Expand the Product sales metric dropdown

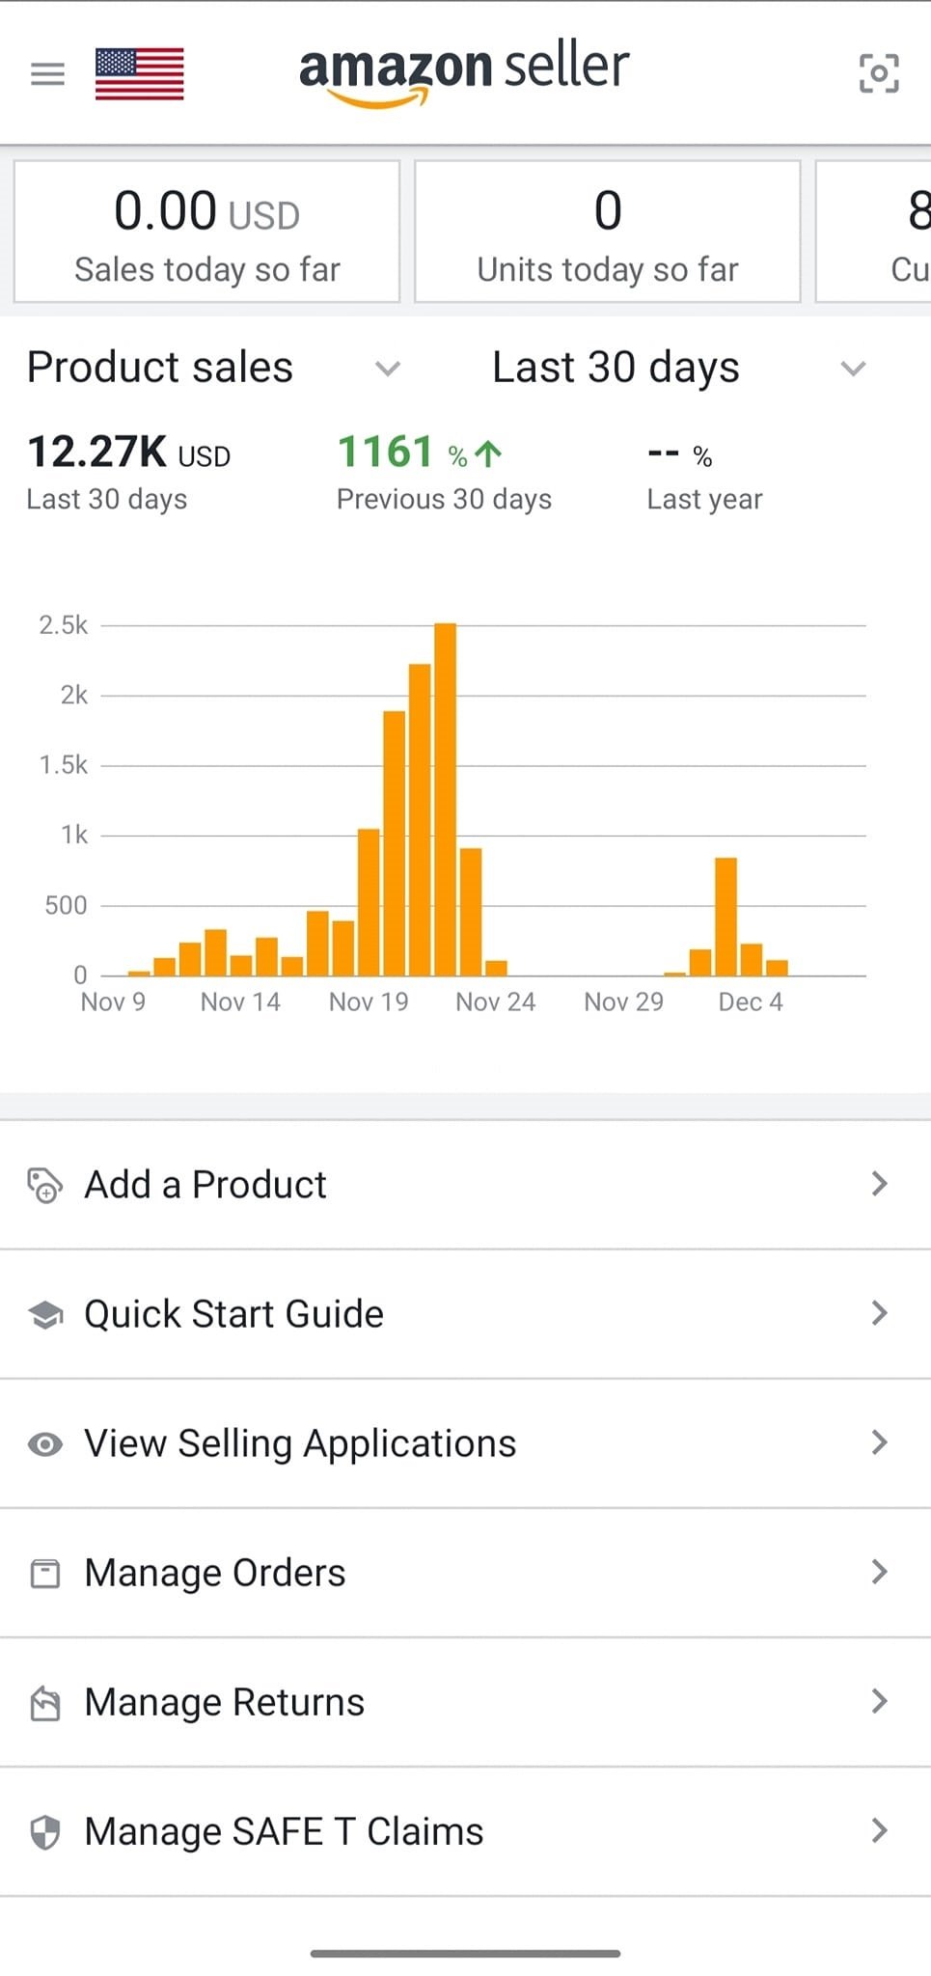click(388, 368)
